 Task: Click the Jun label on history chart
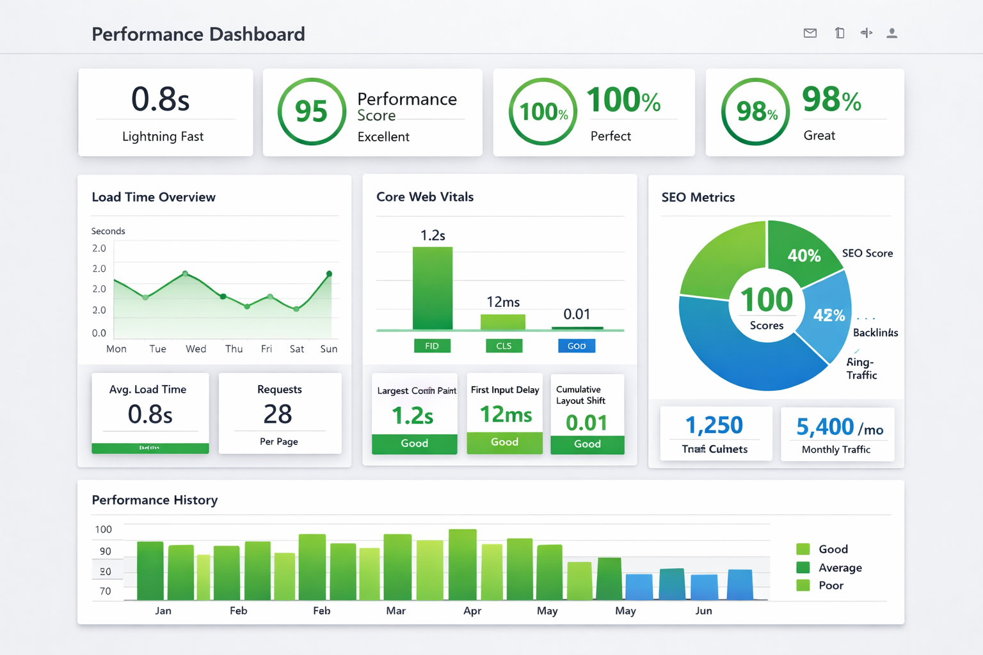(704, 611)
